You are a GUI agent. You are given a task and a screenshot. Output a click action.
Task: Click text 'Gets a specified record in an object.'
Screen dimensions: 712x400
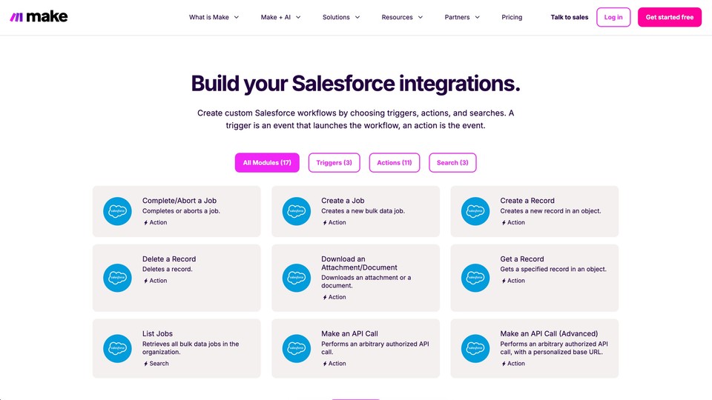[553, 269]
